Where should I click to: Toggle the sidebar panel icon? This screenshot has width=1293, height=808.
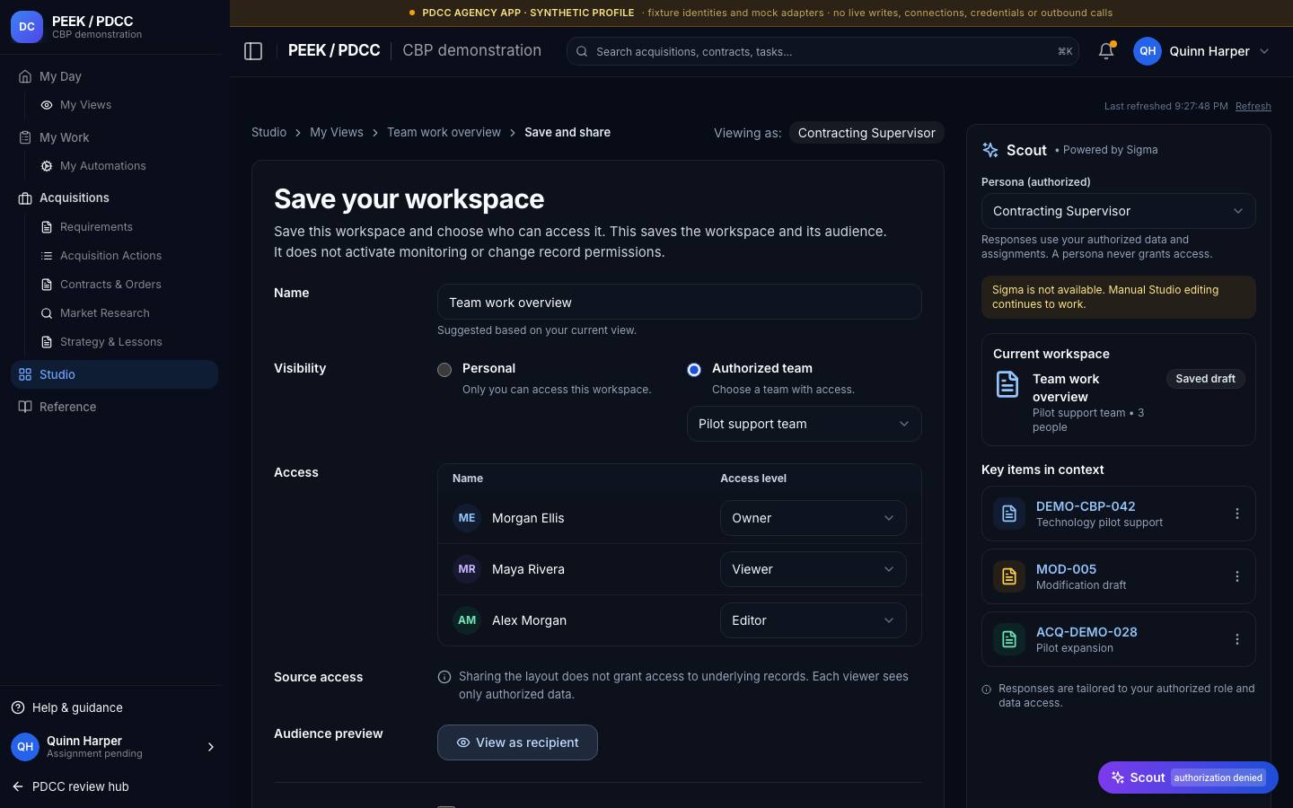(x=253, y=51)
